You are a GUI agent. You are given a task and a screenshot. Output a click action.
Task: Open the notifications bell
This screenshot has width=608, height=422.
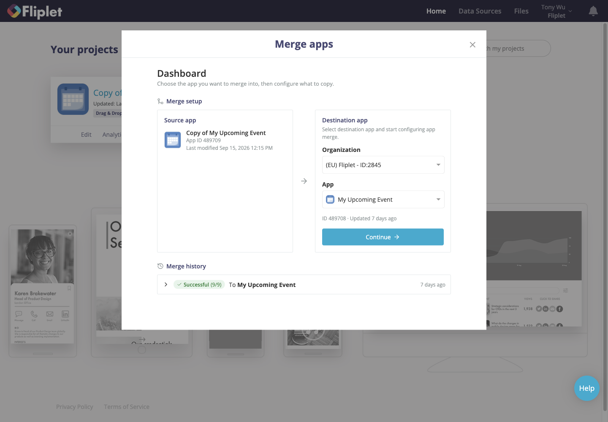point(593,11)
